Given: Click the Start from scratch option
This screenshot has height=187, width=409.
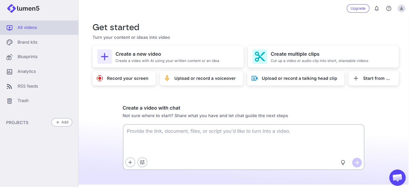Looking at the screenshot, I should pyautogui.click(x=374, y=78).
